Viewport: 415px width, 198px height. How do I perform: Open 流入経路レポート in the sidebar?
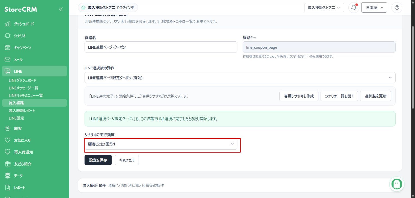[x=22, y=111]
